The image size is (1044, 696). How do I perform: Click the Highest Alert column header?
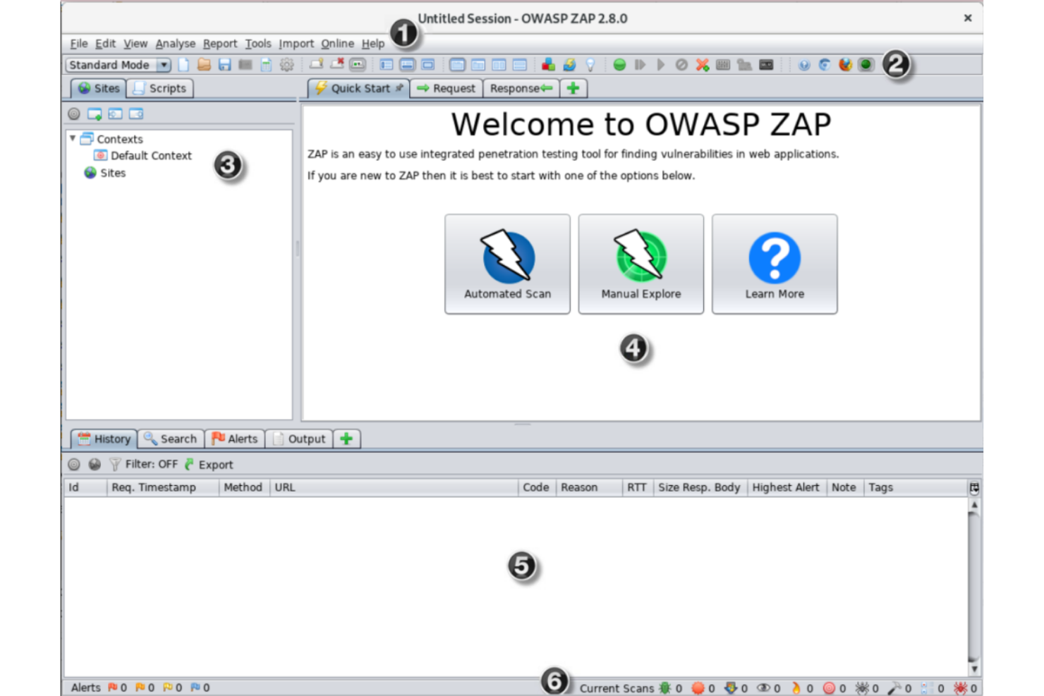point(787,488)
